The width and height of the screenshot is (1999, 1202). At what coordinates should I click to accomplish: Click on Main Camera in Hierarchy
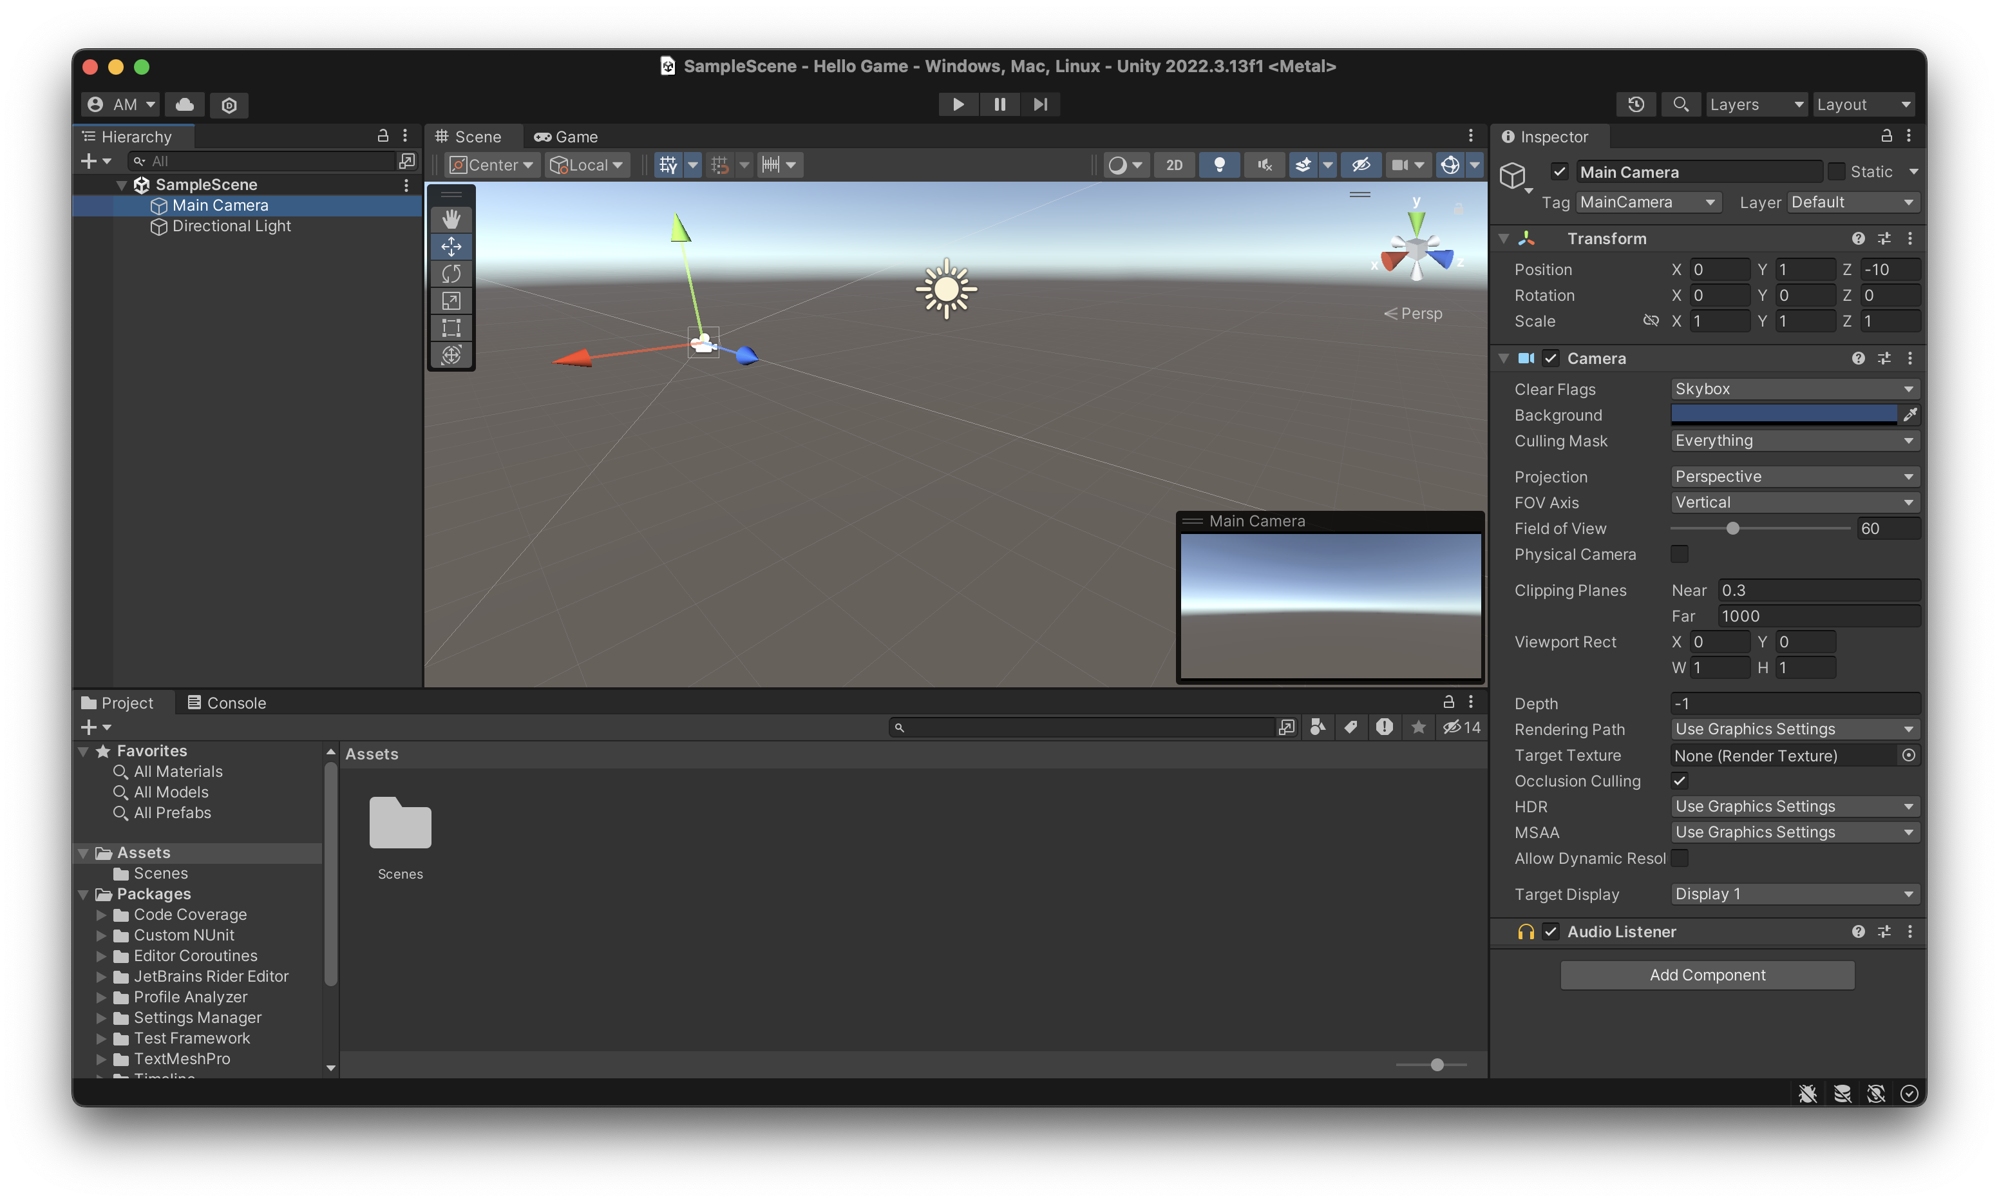[x=220, y=204]
